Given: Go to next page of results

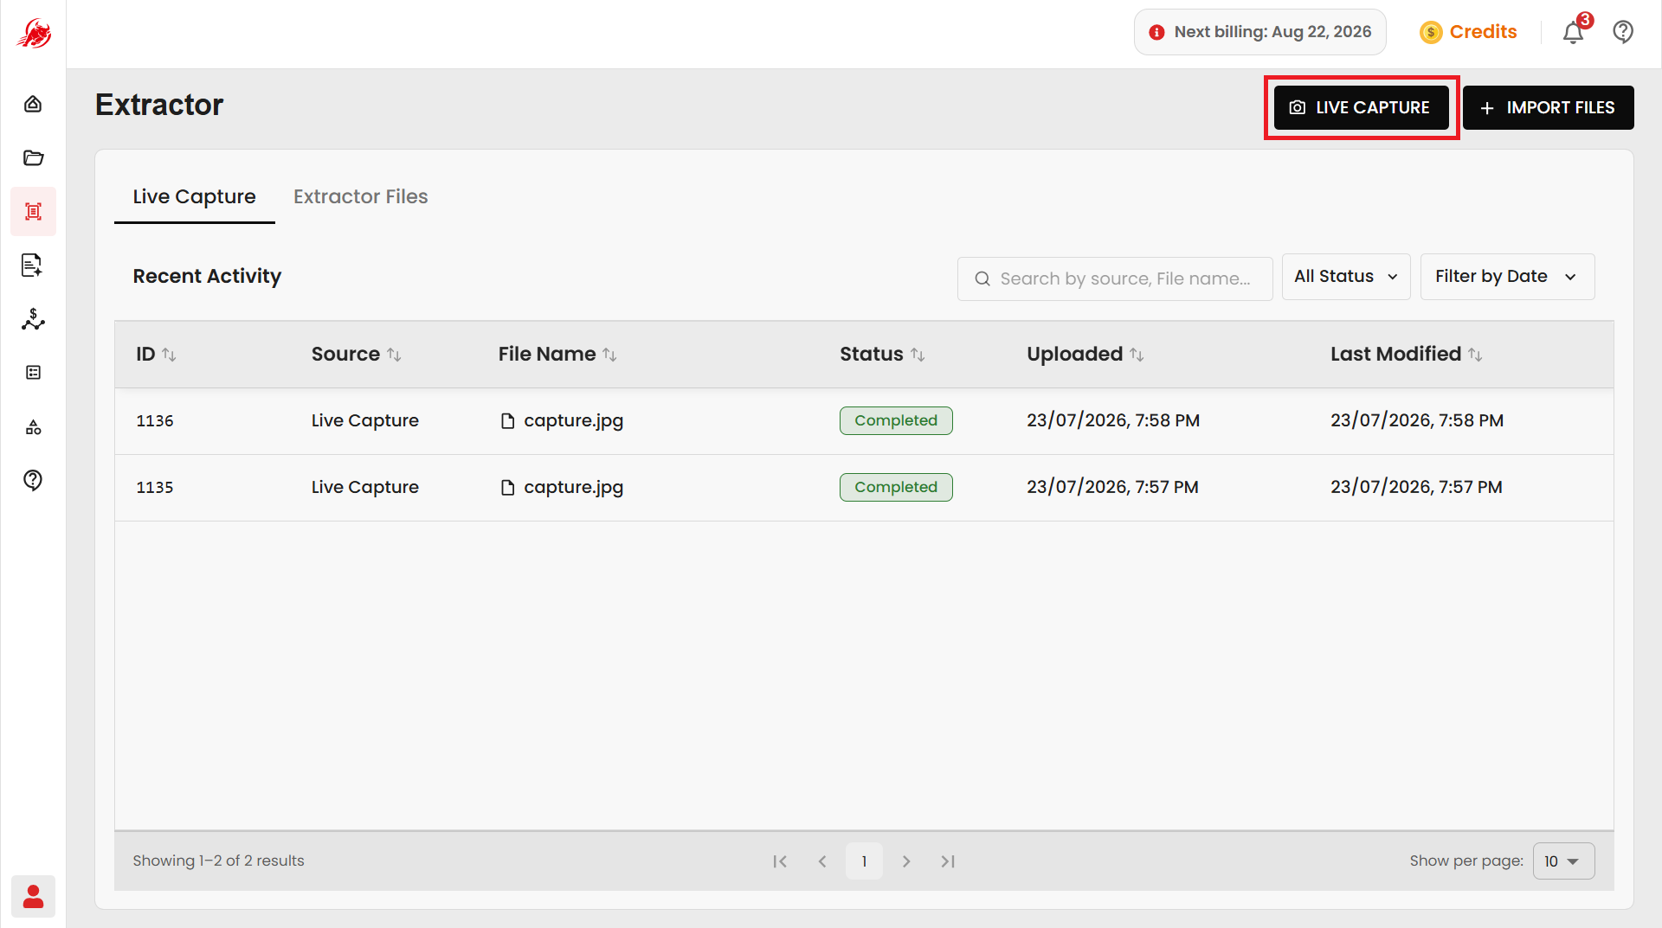Looking at the screenshot, I should click(x=906, y=861).
